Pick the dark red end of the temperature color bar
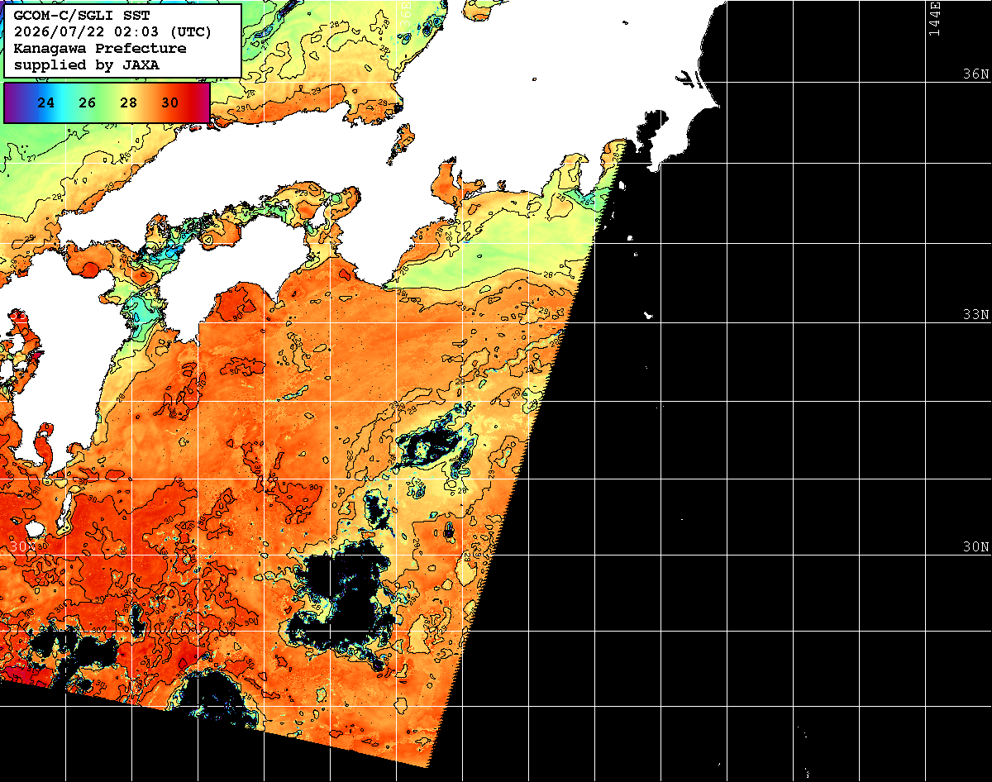Screen dimensions: 992x782 pos(201,103)
